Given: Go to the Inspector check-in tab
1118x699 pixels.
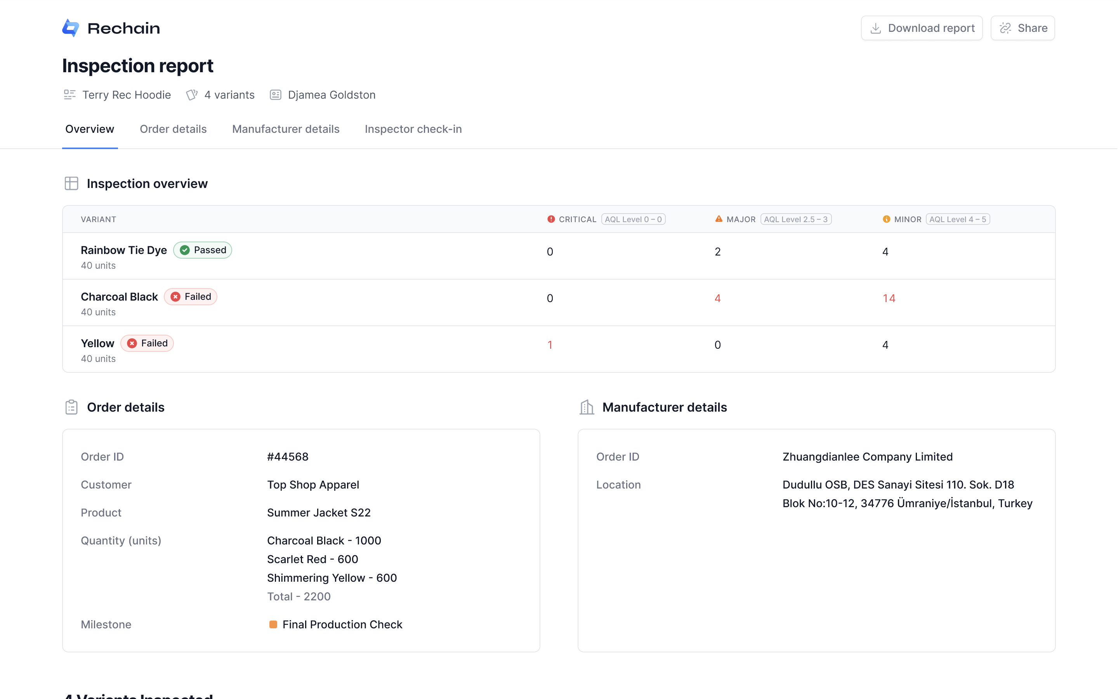Looking at the screenshot, I should coord(413,129).
